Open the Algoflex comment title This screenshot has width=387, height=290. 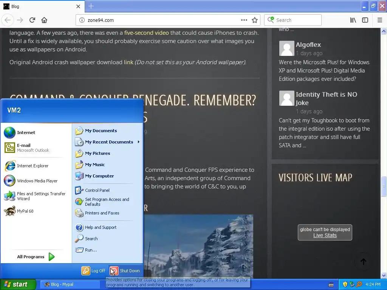coord(308,45)
